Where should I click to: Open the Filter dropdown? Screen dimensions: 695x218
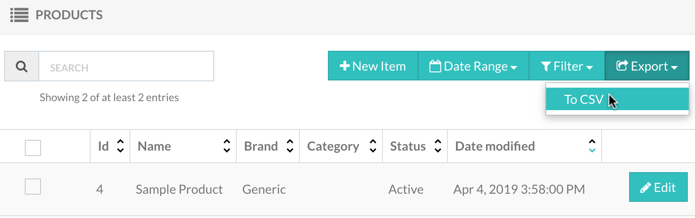click(x=567, y=66)
